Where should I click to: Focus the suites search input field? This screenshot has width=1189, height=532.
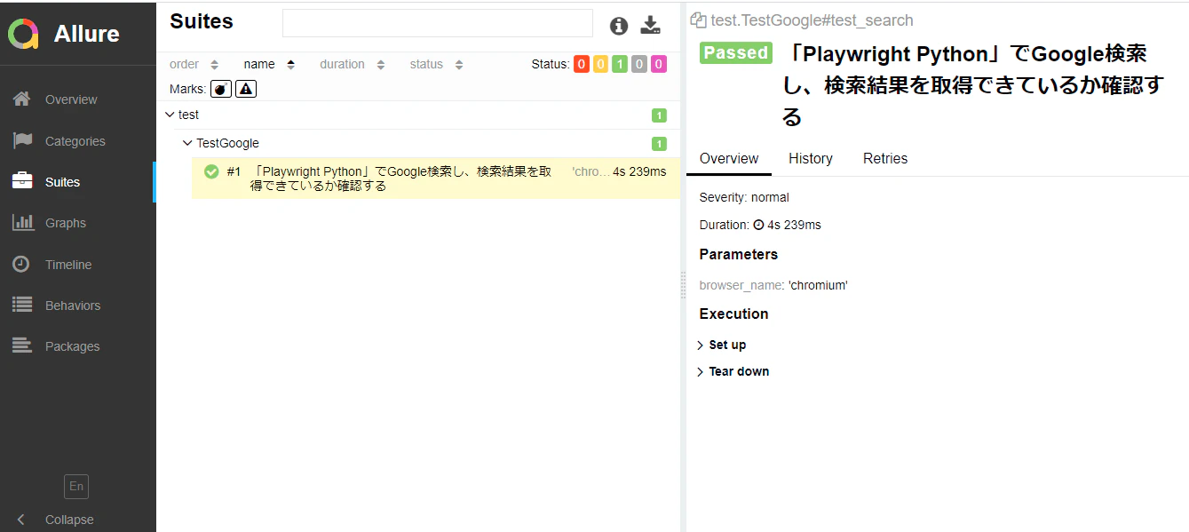[438, 23]
